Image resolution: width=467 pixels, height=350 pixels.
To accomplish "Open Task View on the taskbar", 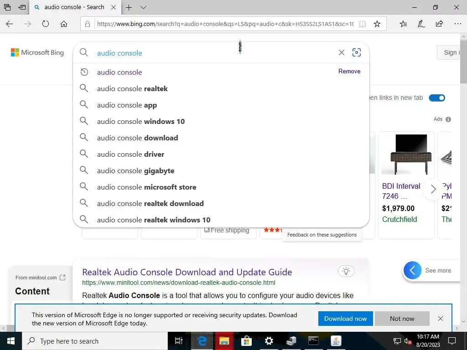I will (179, 341).
